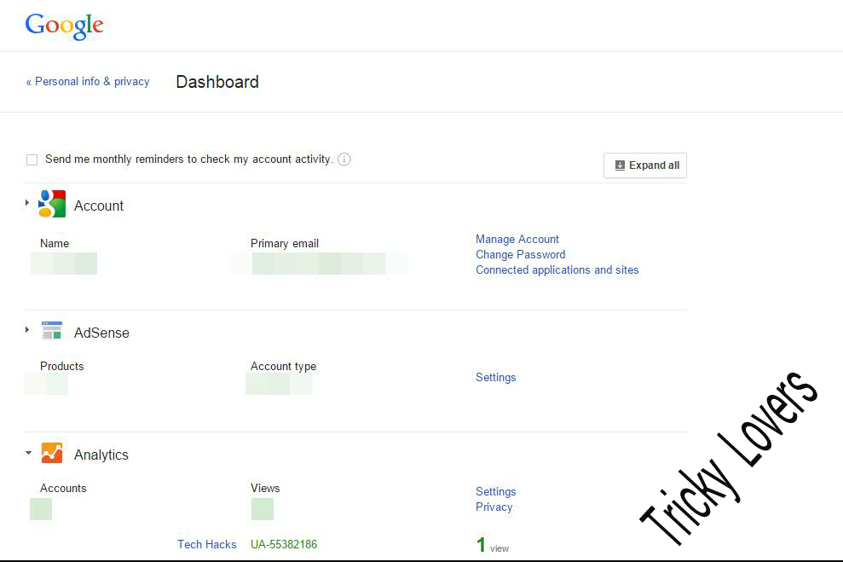Click the Google logo

pos(64,26)
